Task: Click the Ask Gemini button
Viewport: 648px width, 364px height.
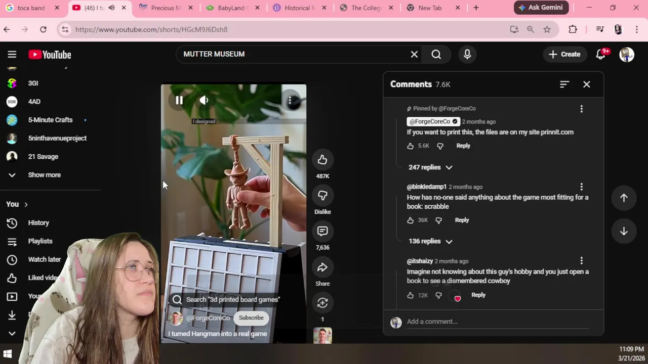Action: point(541,8)
